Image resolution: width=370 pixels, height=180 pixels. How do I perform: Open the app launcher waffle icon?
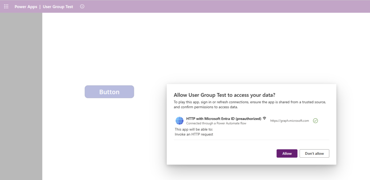(x=6, y=6)
